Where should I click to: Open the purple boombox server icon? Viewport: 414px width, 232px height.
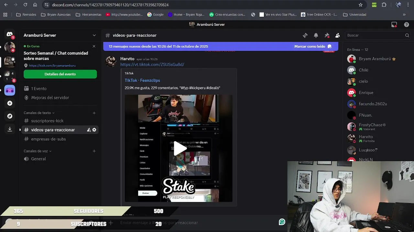pos(10,90)
